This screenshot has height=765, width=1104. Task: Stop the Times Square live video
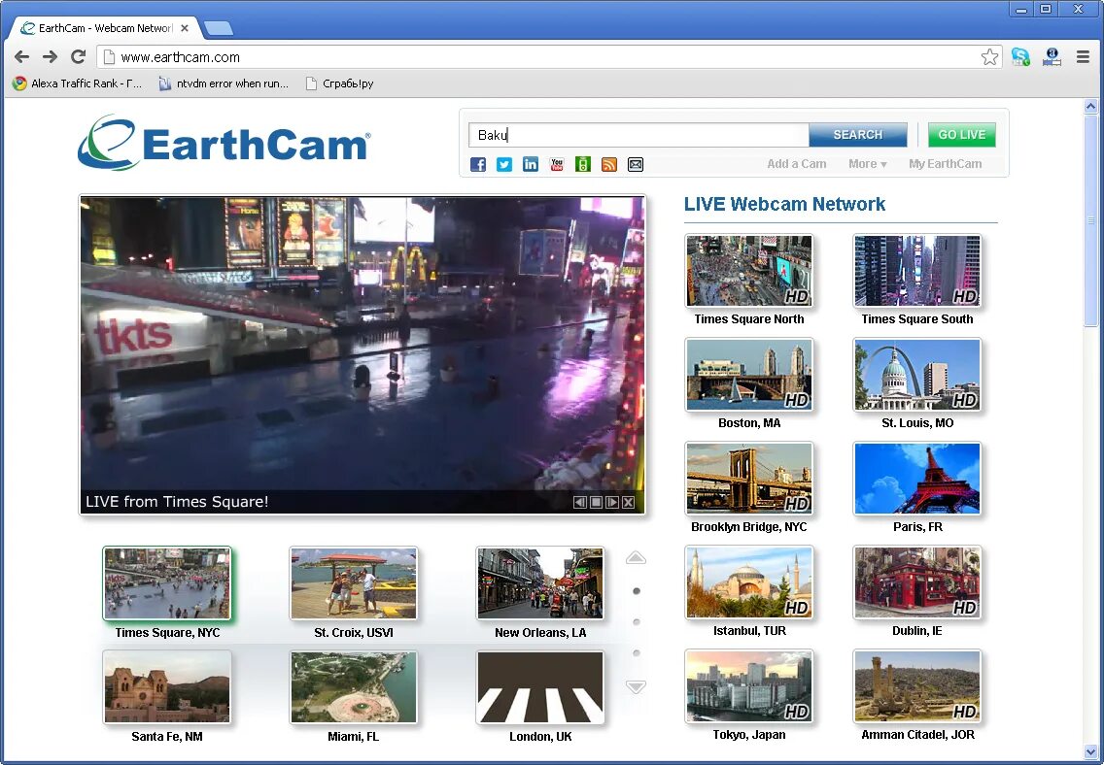click(x=596, y=502)
